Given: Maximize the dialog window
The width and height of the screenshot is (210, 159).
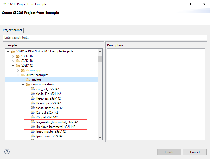Looking at the screenshot, I should (x=192, y=4).
